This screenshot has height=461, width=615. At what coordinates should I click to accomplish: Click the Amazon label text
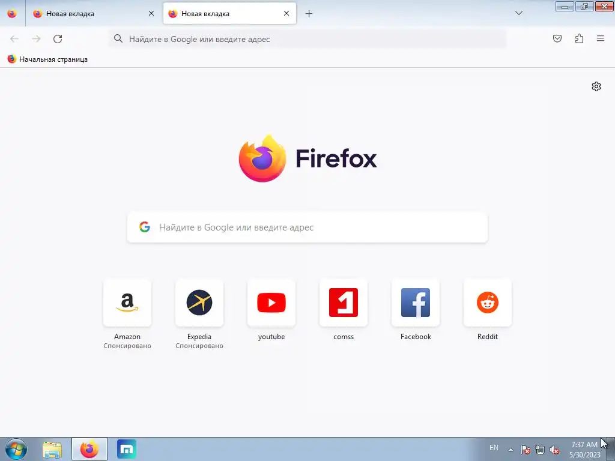coord(127,337)
